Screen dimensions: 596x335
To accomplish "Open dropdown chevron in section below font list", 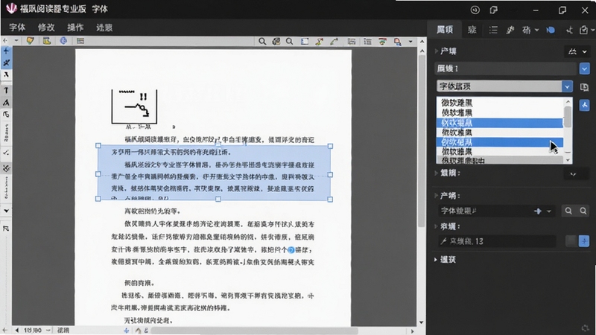I will click(x=573, y=174).
